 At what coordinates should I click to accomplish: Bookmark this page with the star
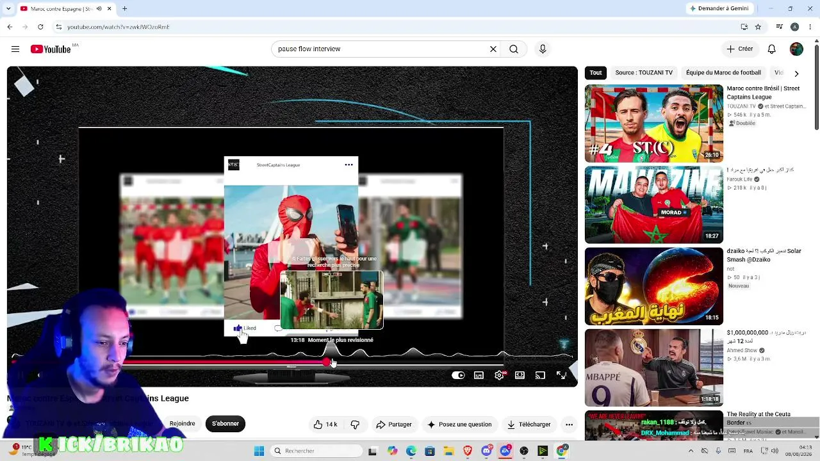[758, 27]
